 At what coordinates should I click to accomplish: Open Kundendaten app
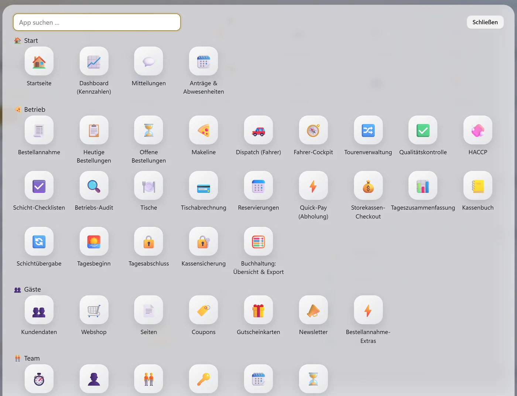39,310
